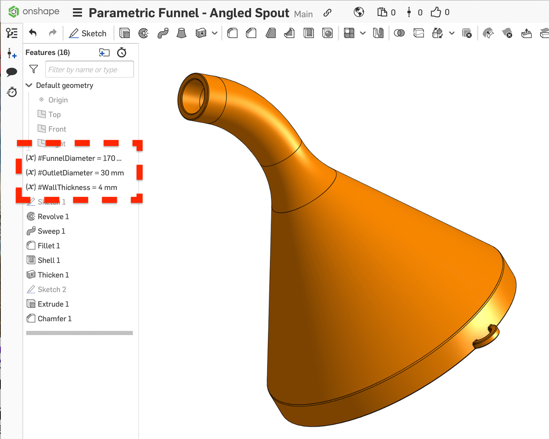
Task: Select the Chamfer tool
Action: pyautogui.click(x=251, y=33)
